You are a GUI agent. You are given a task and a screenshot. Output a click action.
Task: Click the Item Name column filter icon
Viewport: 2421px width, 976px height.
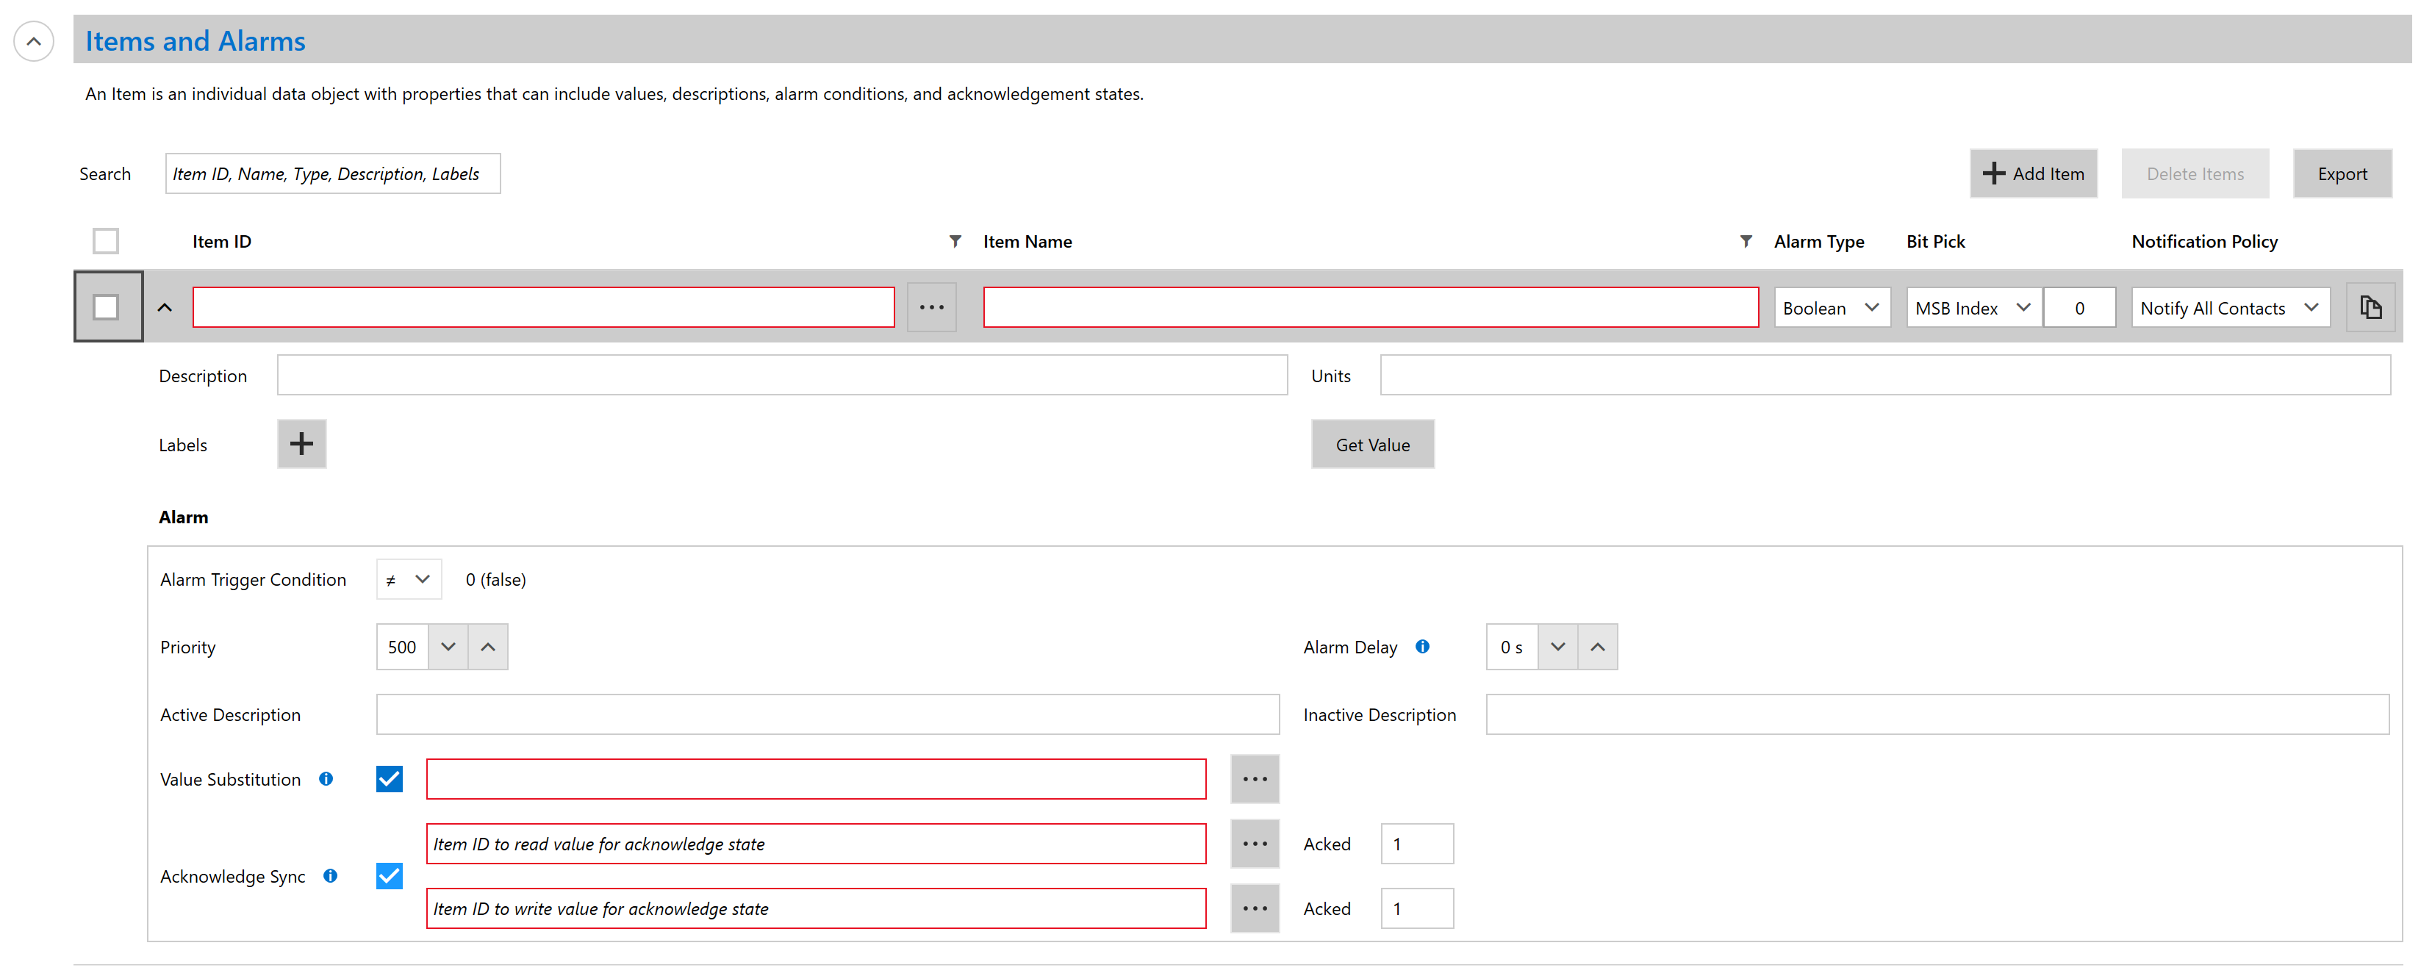(x=1746, y=241)
